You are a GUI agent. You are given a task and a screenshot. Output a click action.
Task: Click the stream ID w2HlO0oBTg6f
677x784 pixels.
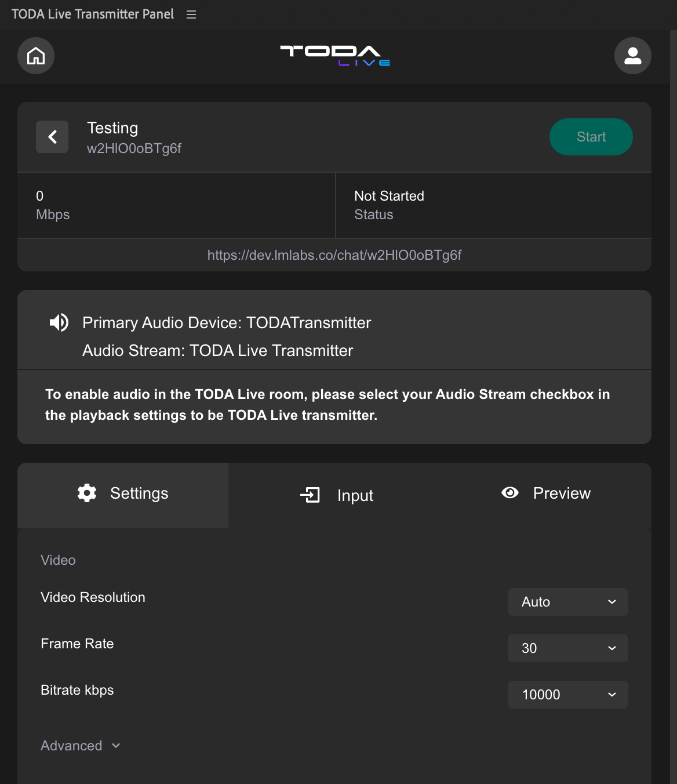click(x=134, y=148)
